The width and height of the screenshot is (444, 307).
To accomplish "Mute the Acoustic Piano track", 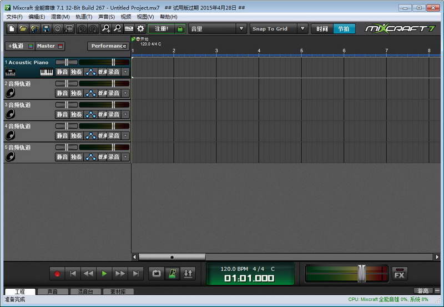I will [x=62, y=72].
